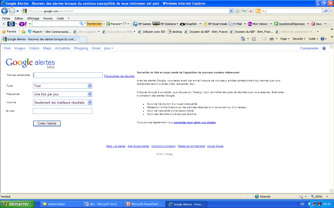Open the Volume dropdown showing Seulement les meilleurs résultats
The width and height of the screenshot is (334, 208).
coord(62,102)
